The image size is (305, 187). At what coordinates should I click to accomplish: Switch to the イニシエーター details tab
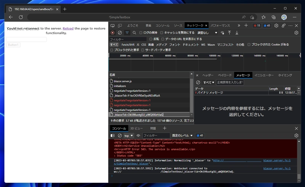(x=264, y=75)
